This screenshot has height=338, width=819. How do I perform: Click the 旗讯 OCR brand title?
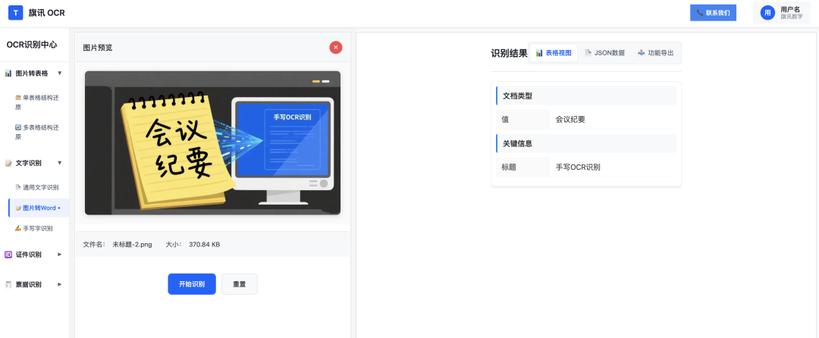click(47, 13)
